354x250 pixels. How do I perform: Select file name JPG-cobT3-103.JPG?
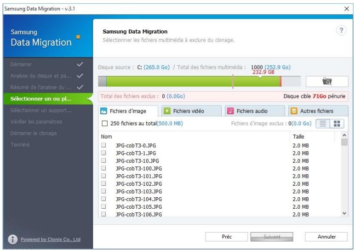139,191
